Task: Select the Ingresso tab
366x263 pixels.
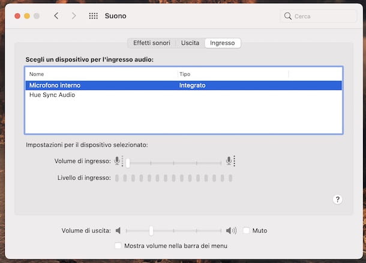Action: [223, 43]
